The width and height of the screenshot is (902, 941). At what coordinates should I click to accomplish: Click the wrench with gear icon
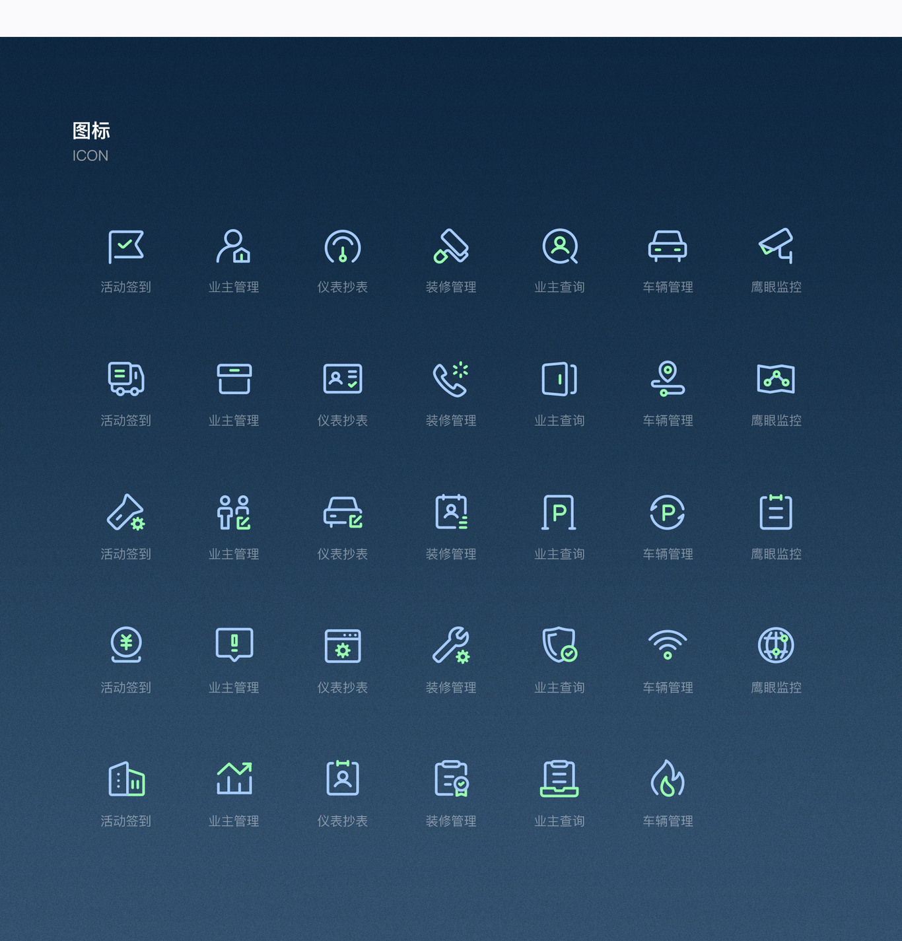tap(451, 645)
